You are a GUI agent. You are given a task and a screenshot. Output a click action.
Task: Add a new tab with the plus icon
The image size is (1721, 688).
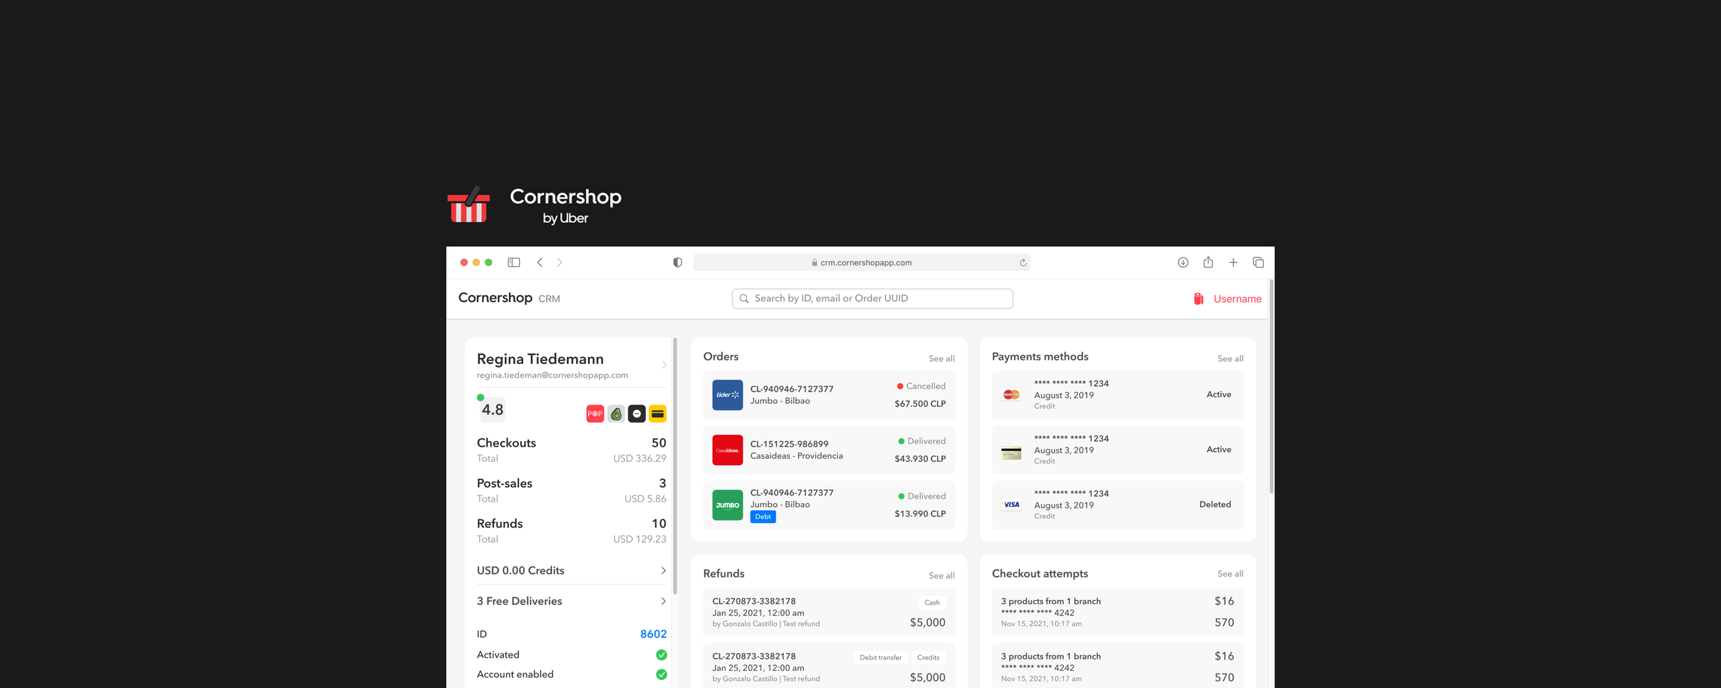click(x=1233, y=262)
